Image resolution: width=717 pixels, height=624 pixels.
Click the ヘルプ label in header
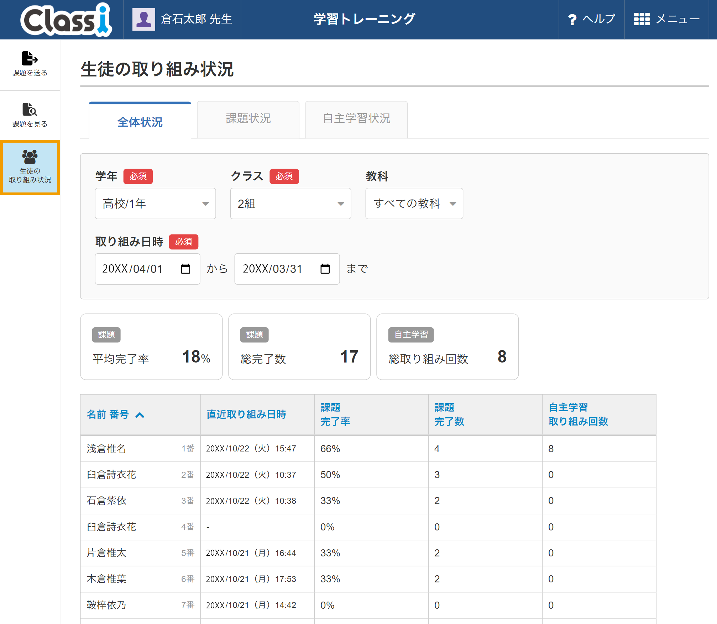pyautogui.click(x=599, y=19)
